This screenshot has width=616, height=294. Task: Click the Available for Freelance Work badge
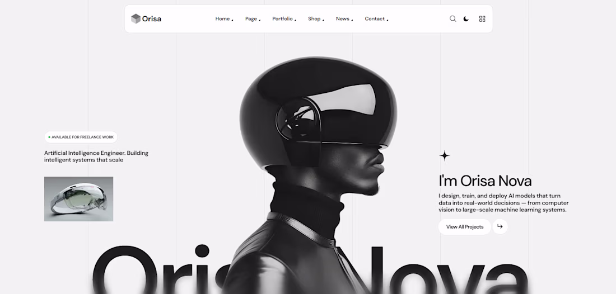click(81, 137)
